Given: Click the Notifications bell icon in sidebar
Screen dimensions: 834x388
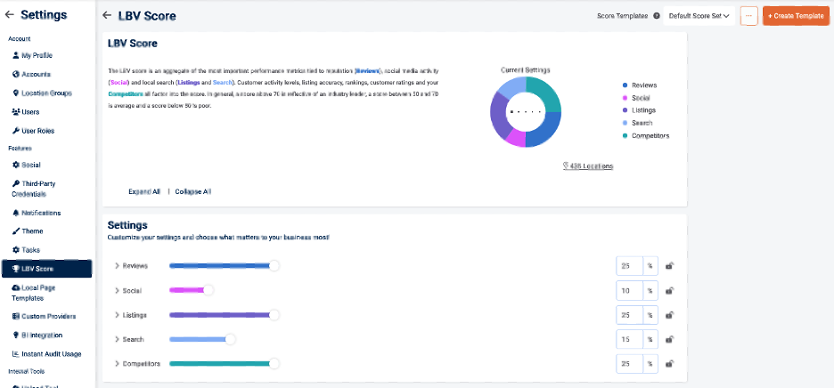Looking at the screenshot, I should click(x=15, y=213).
